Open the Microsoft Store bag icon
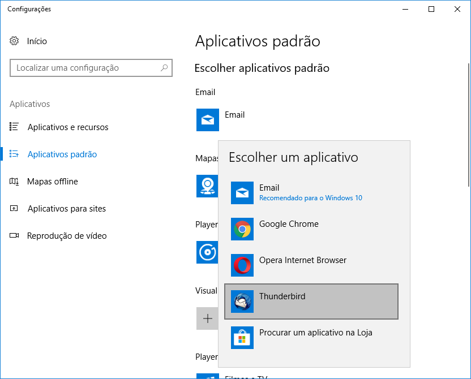The height and width of the screenshot is (379, 471). coord(242,338)
